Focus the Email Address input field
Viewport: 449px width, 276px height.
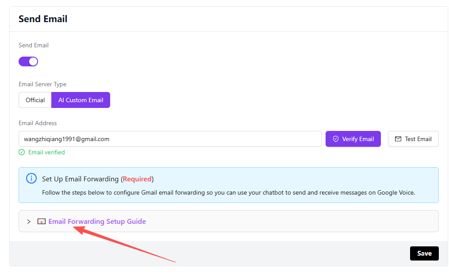pos(170,139)
